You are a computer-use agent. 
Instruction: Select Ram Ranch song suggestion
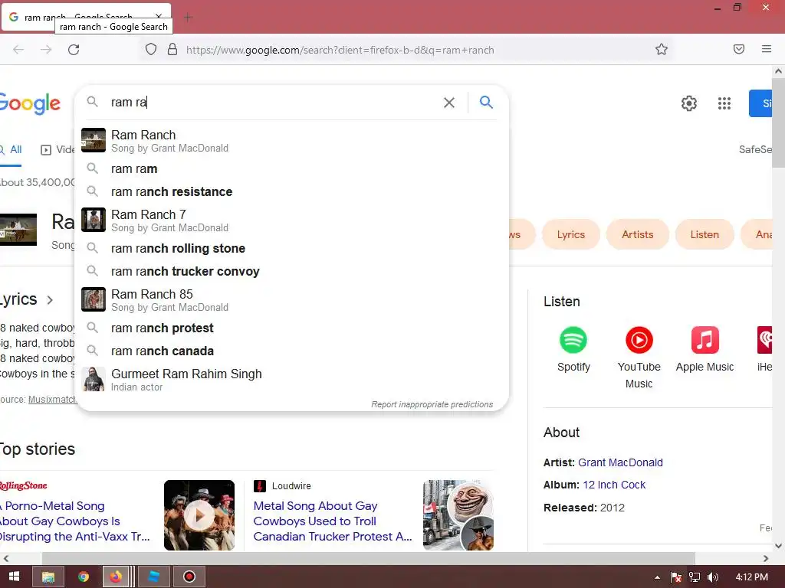pos(291,141)
